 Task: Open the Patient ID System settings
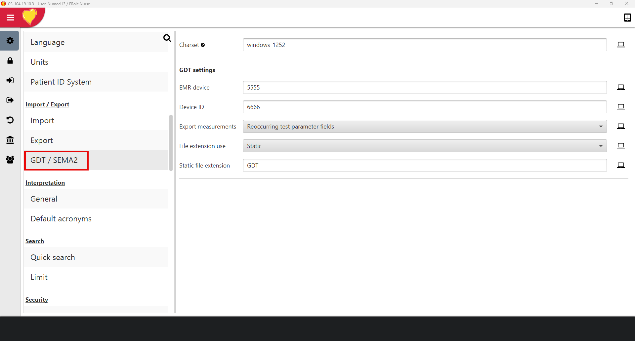(x=61, y=82)
